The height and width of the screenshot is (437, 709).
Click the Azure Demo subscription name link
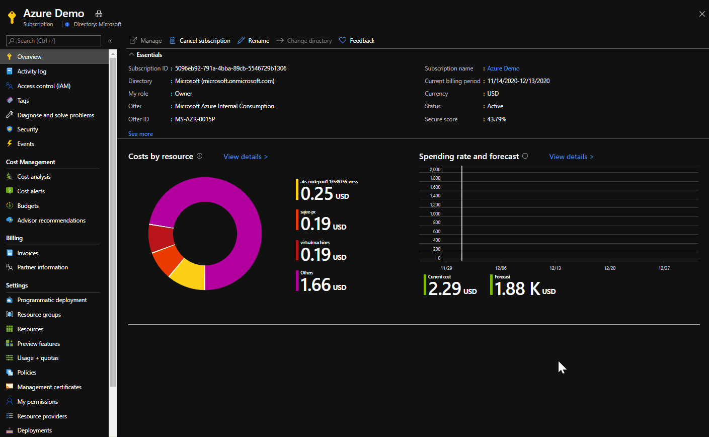pyautogui.click(x=503, y=68)
